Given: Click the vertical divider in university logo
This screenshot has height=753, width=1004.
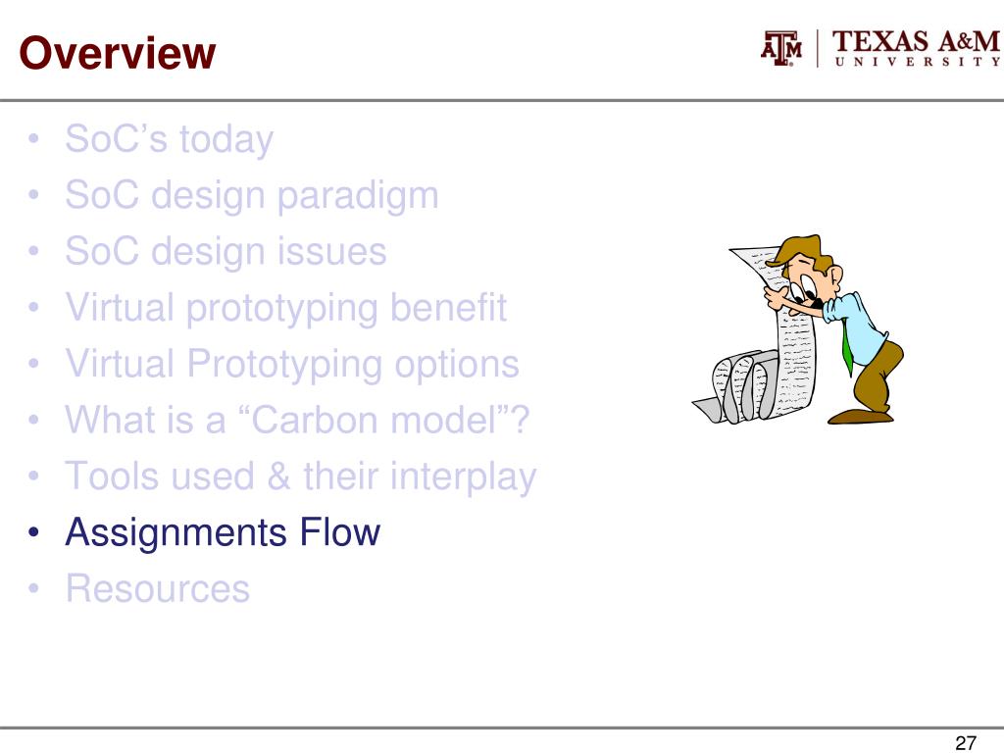Looking at the screenshot, I should [817, 49].
